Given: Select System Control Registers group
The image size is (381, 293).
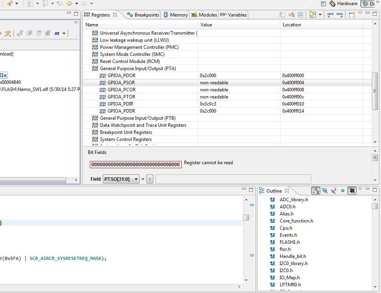Looking at the screenshot, I should point(122,139).
